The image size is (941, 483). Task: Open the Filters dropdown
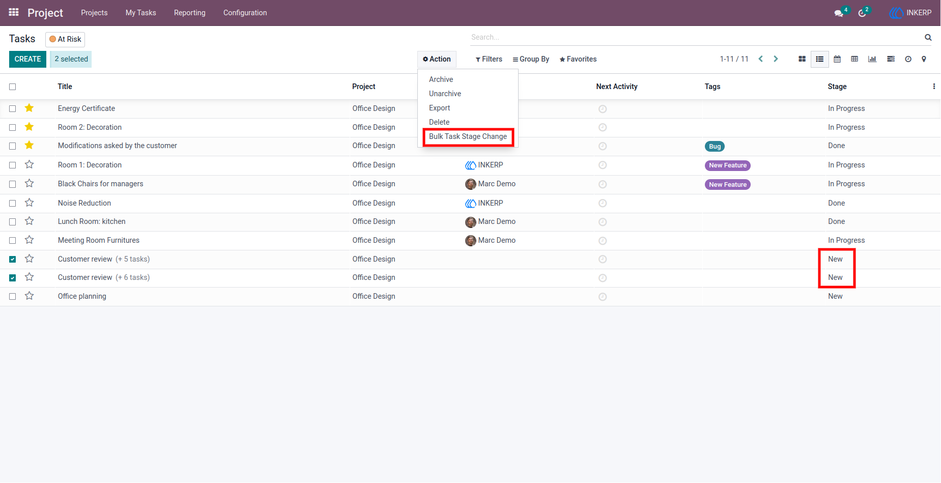[x=489, y=59]
